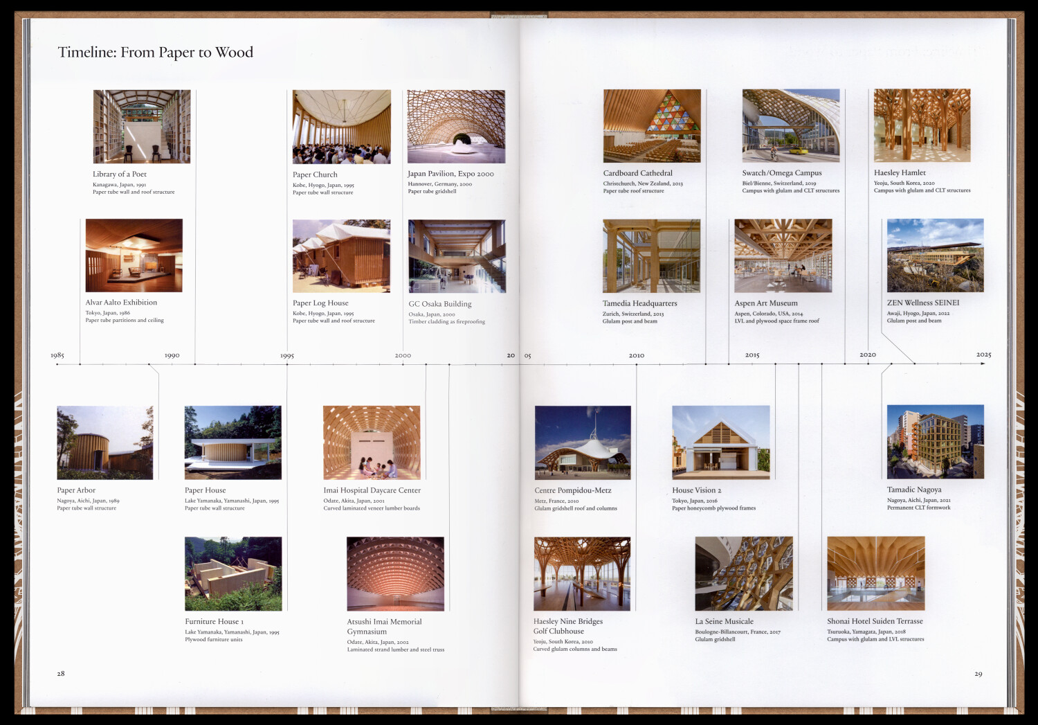1038x725 pixels.
Task: Click the 'Haesley Nine Bridges Golf Clubhouse' caption
Action: pyautogui.click(x=567, y=626)
